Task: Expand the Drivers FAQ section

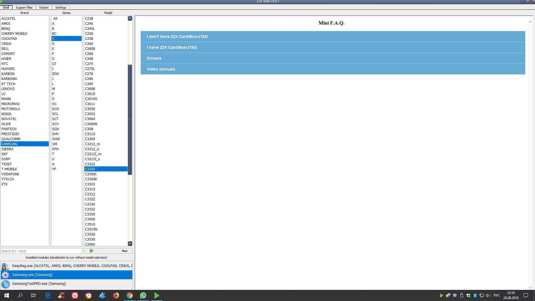Action: [333, 58]
